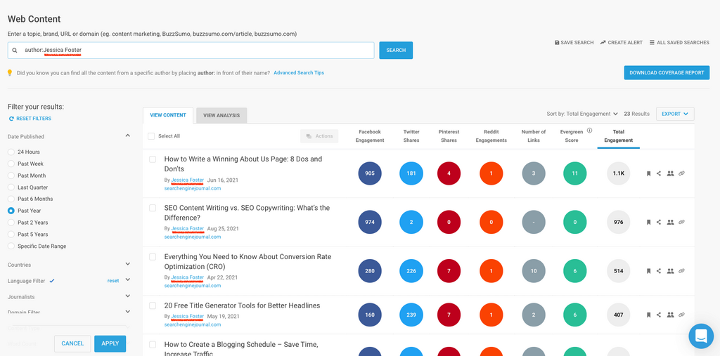Expand the Countries filter section
The height and width of the screenshot is (356, 720).
(x=127, y=265)
